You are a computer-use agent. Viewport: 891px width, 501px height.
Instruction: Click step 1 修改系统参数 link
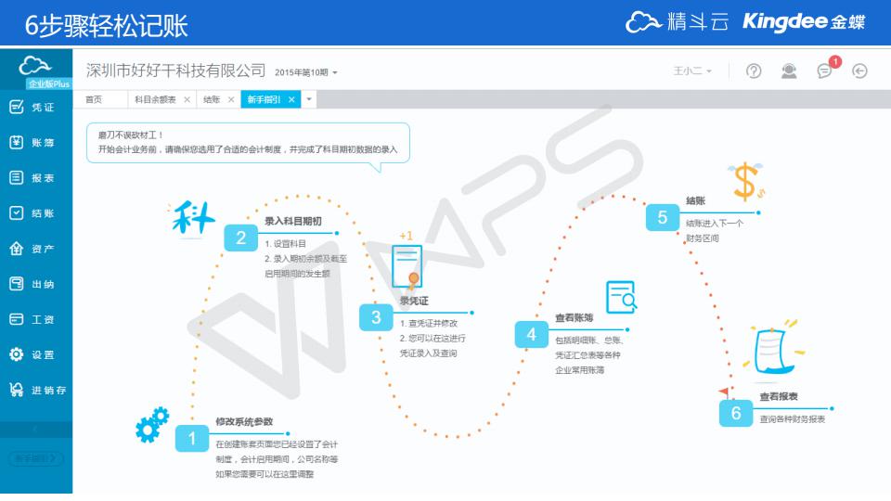(x=243, y=421)
